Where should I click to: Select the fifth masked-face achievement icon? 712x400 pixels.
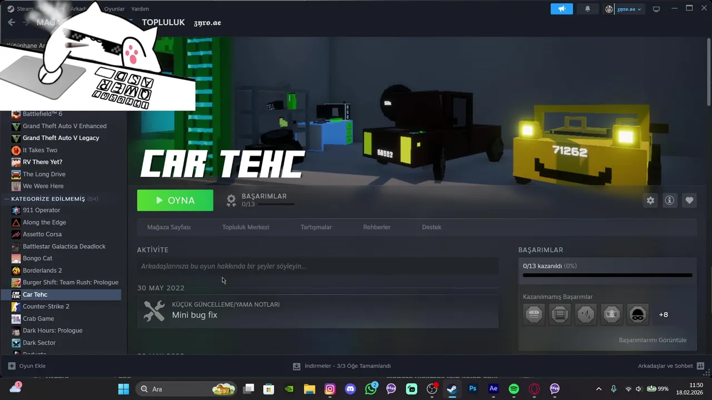[637, 314]
